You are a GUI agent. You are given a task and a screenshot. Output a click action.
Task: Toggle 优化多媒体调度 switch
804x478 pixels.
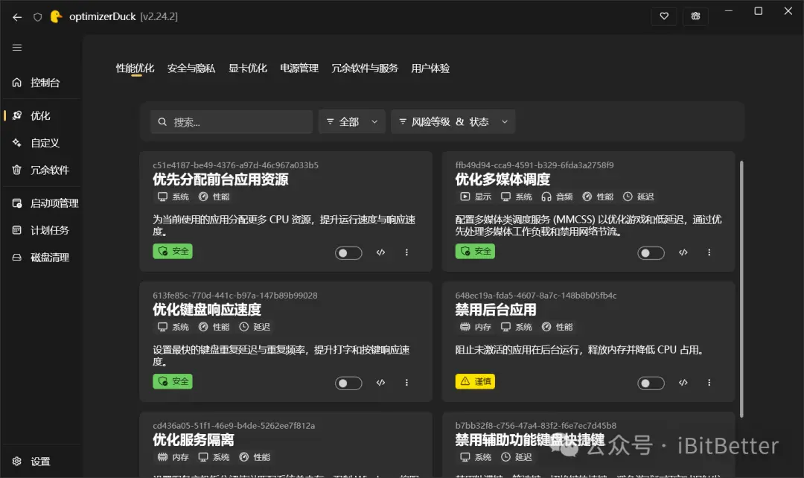[651, 253]
